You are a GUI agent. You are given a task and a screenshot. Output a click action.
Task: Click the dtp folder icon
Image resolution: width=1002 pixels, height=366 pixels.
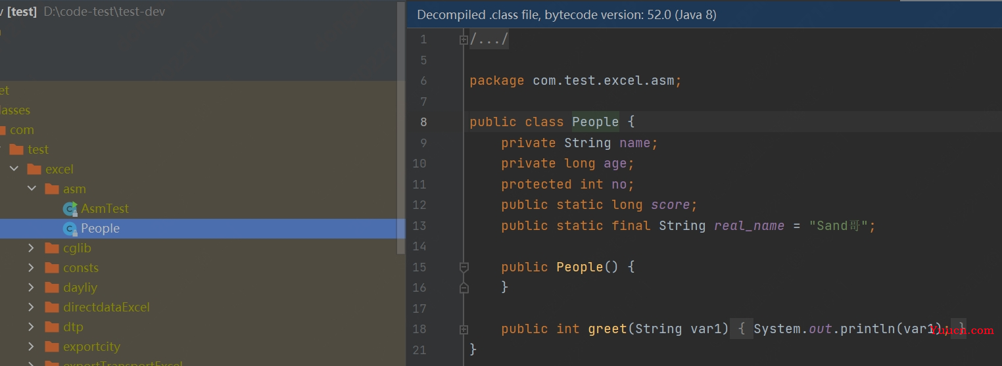click(x=53, y=327)
